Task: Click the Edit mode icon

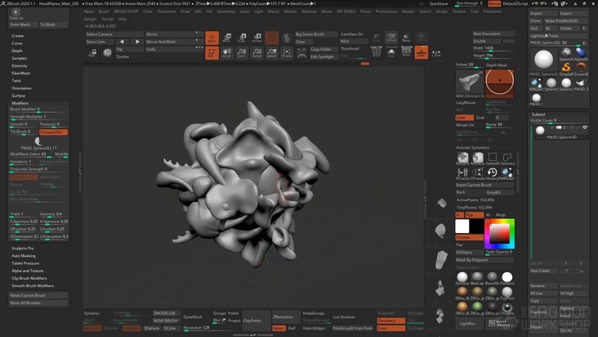Action: (212, 53)
